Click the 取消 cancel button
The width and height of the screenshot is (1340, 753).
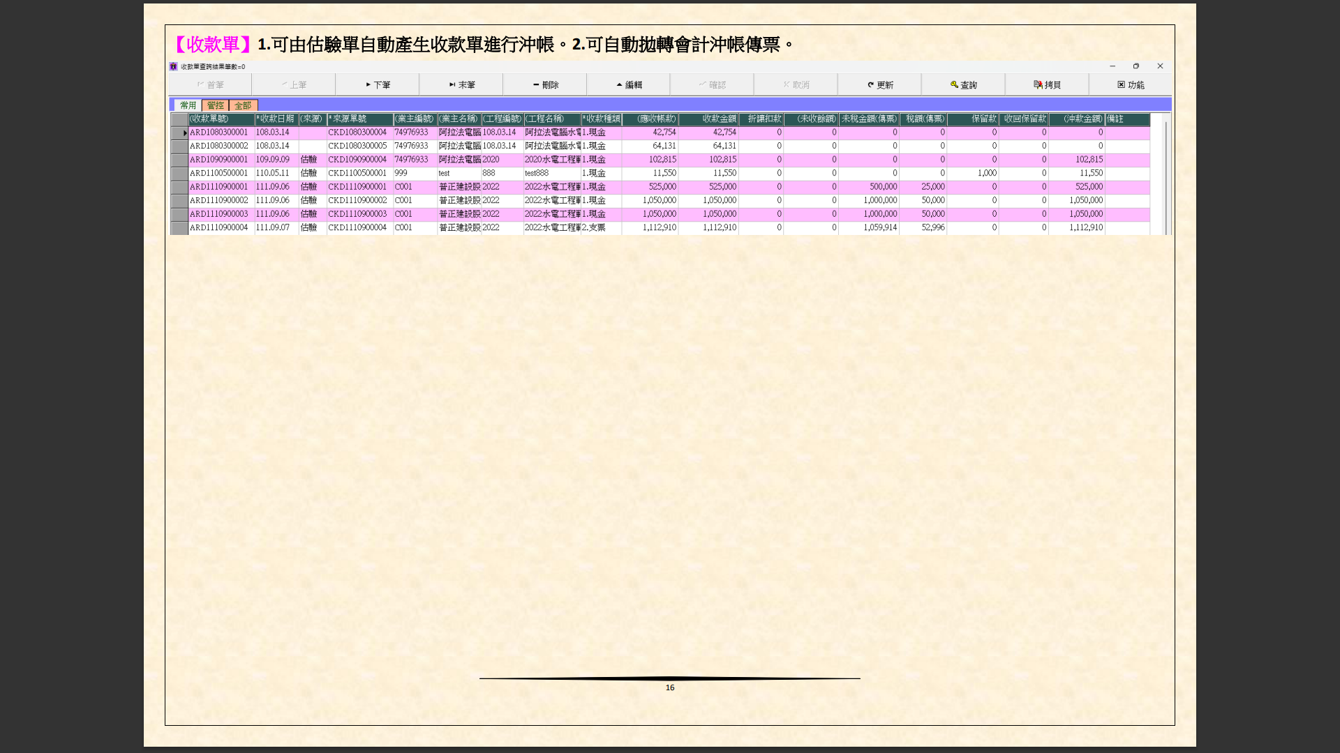click(796, 84)
